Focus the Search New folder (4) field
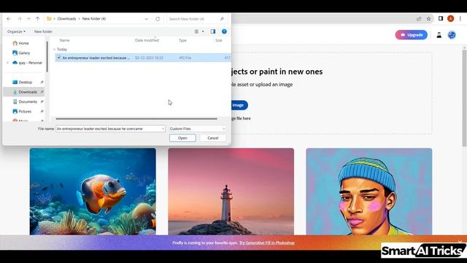This screenshot has height=263, width=467. (x=197, y=19)
